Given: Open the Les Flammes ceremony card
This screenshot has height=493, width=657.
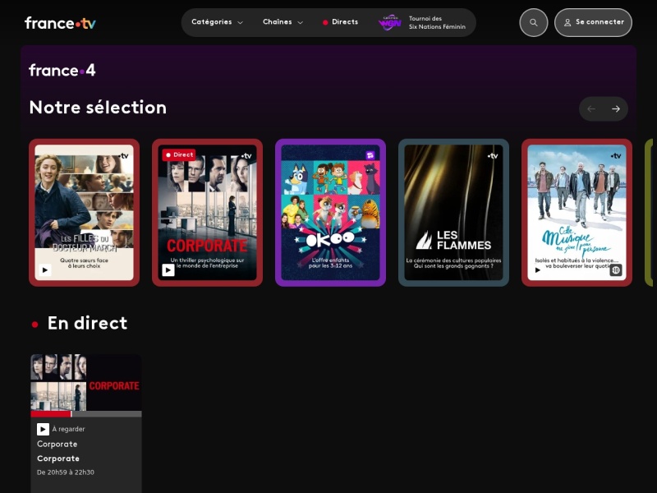Looking at the screenshot, I should (454, 213).
